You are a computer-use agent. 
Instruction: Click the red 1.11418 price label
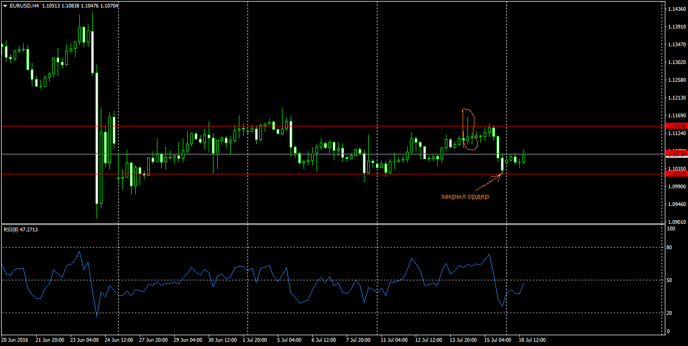[677, 126]
